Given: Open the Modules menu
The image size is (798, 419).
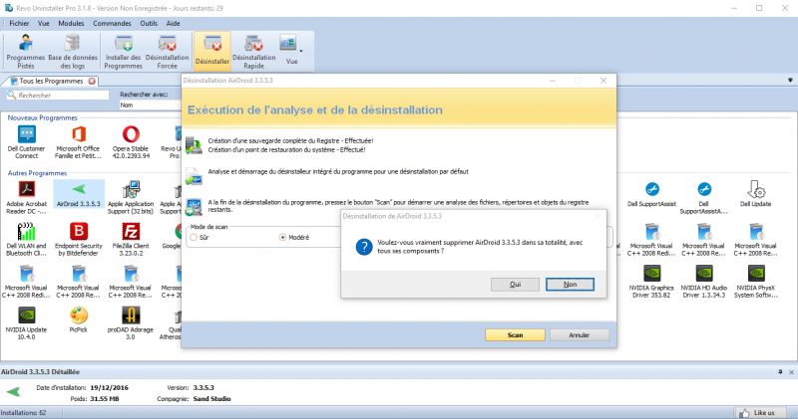Looking at the screenshot, I should tap(71, 22).
